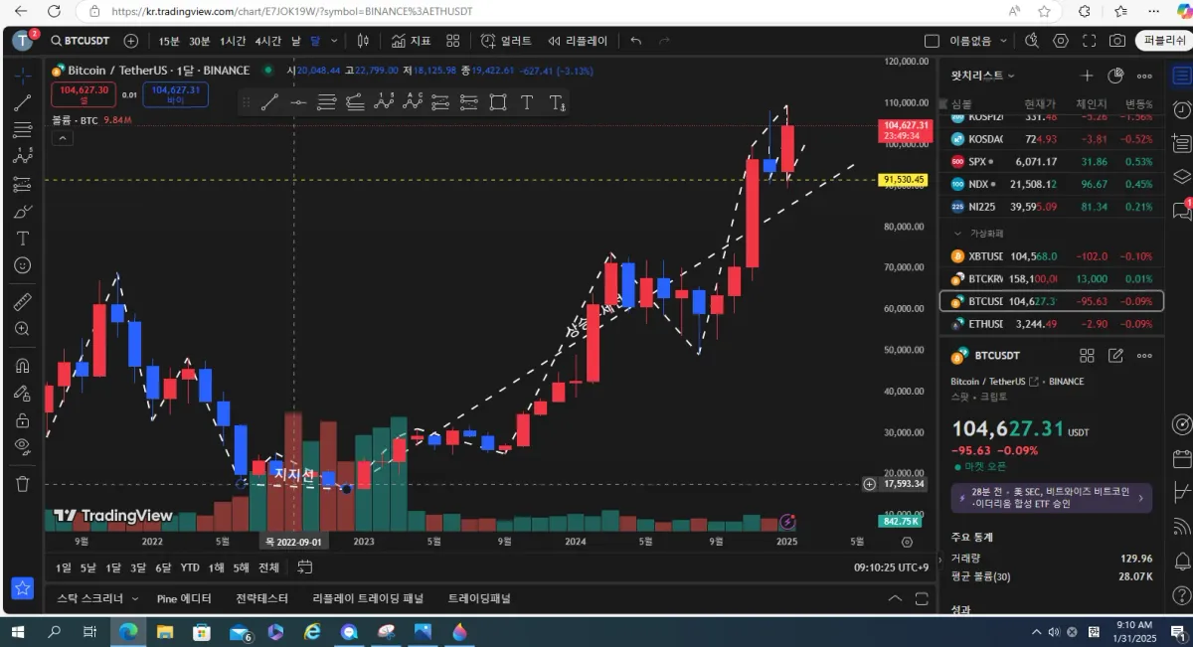
Task: Click the blue 104,627.31 buy button
Action: [x=176, y=93]
